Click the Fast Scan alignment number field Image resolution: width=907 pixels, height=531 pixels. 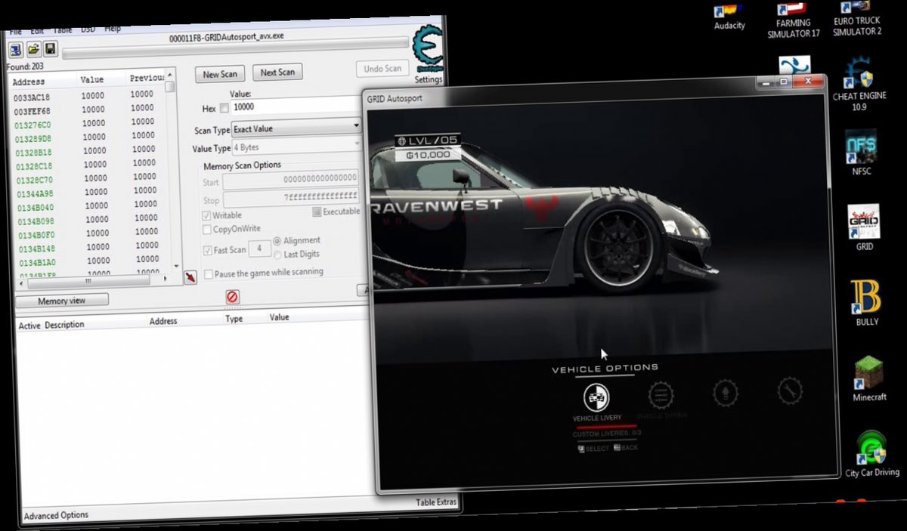point(260,248)
